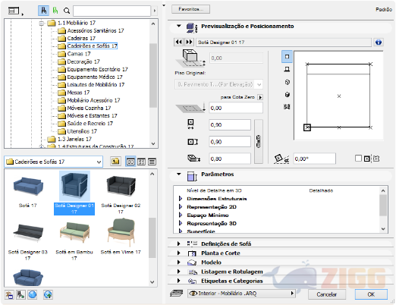
Task: Switch to small thumbnails grid view
Action: pos(141,162)
